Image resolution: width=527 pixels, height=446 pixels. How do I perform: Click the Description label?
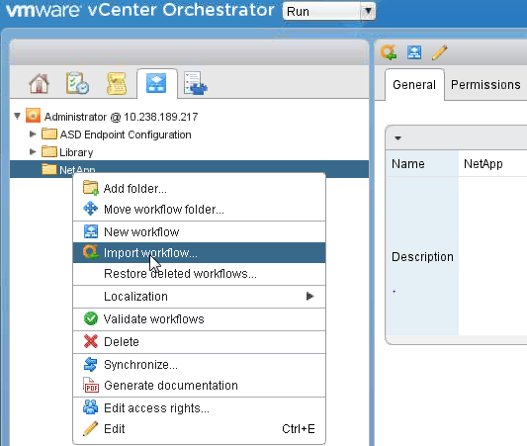[x=422, y=256]
